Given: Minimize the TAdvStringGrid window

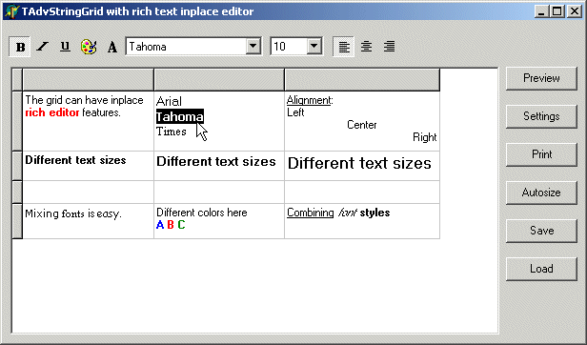Looking at the screenshot, I should pos(542,11).
